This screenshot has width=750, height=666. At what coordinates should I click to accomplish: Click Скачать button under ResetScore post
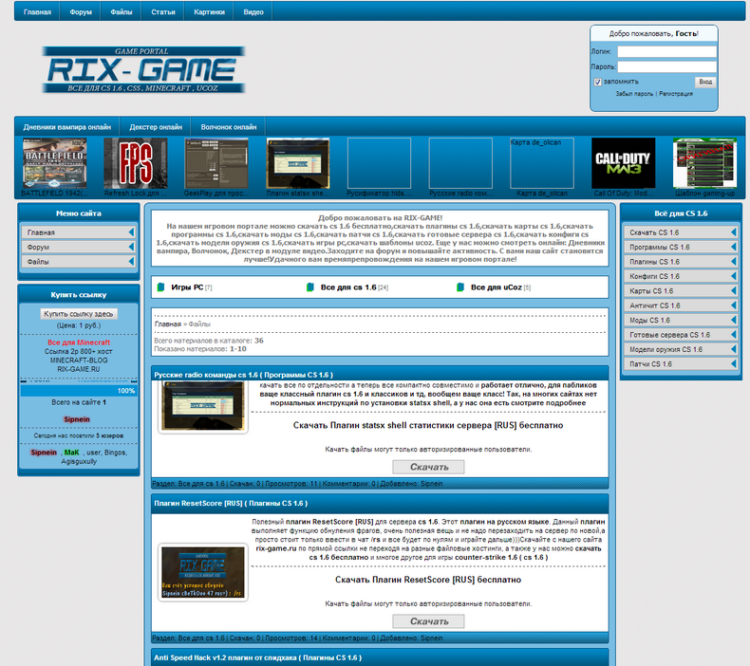point(428,621)
